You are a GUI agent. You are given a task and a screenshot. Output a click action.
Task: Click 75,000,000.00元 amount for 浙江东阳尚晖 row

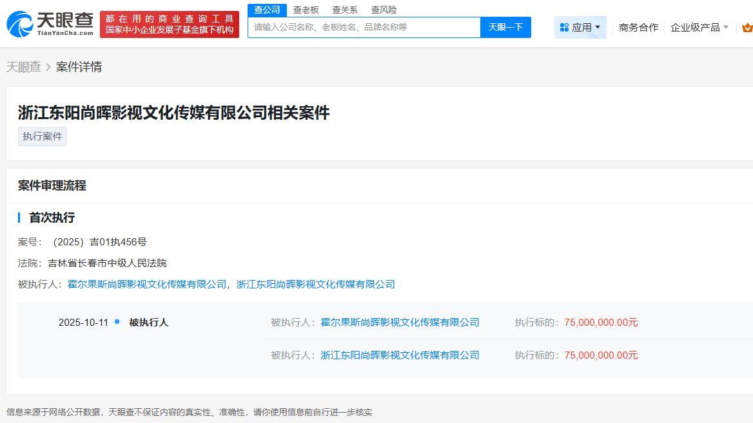click(x=601, y=355)
